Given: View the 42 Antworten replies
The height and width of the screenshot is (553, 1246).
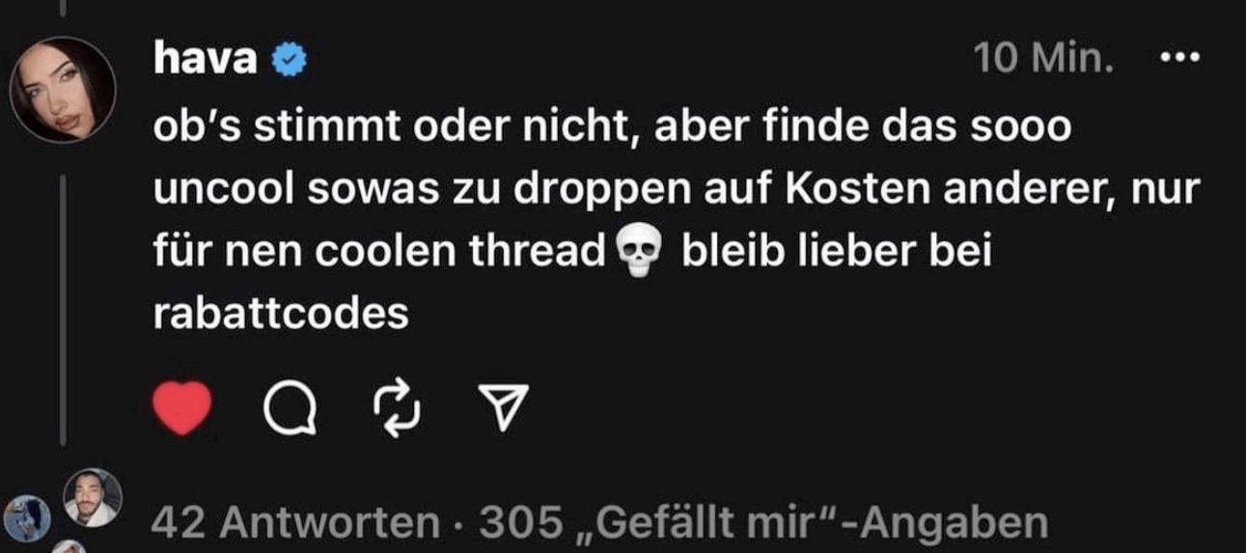Looking at the screenshot, I should coord(294,522).
